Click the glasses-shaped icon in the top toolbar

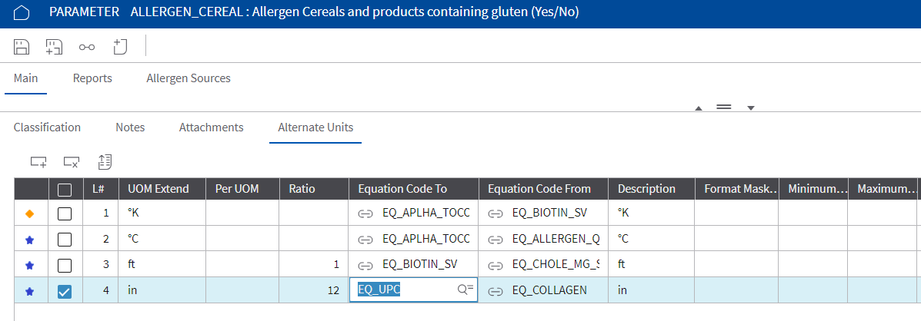(87, 47)
